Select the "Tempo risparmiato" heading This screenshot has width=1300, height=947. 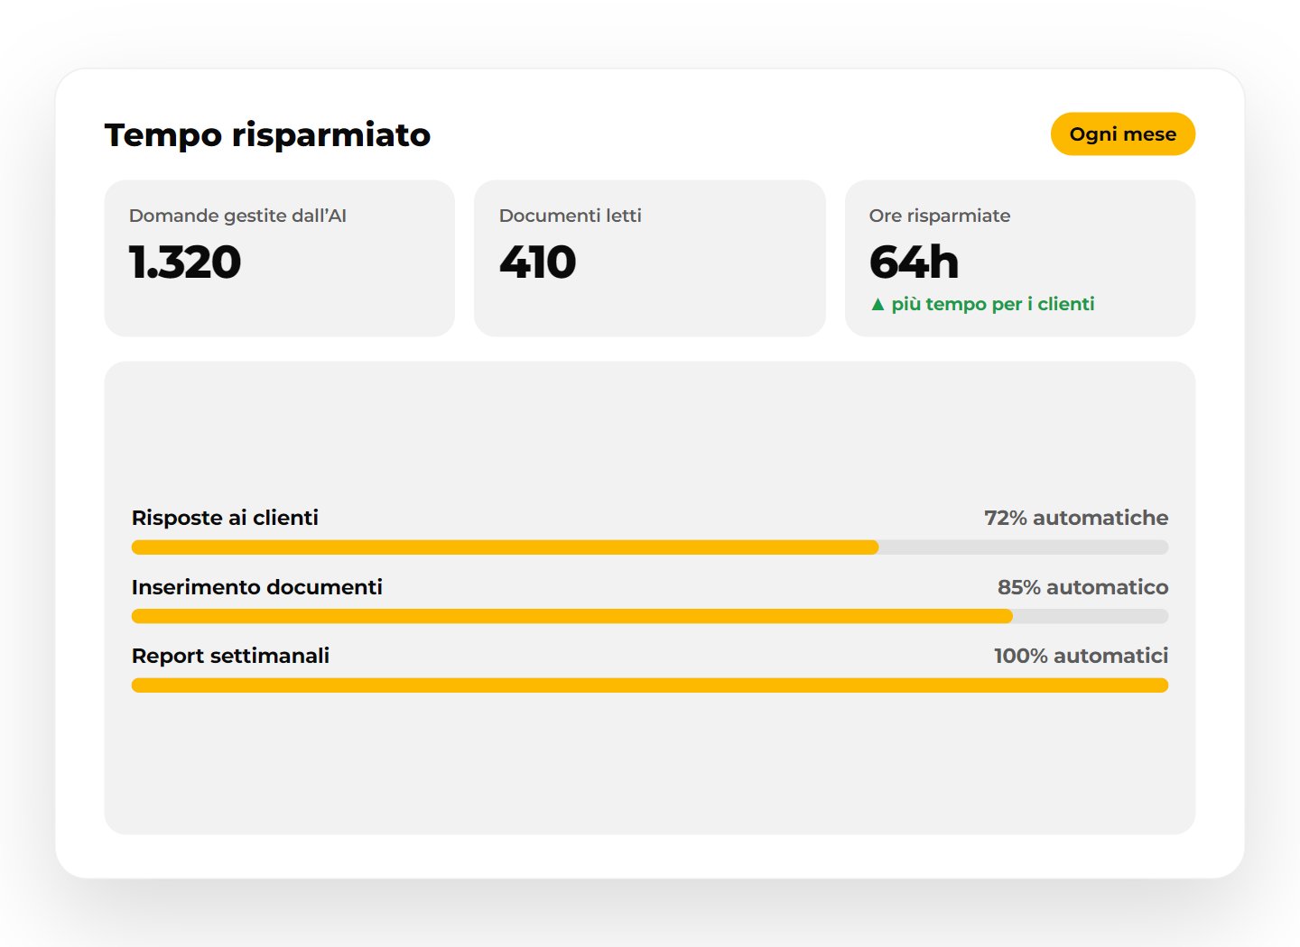coord(268,135)
